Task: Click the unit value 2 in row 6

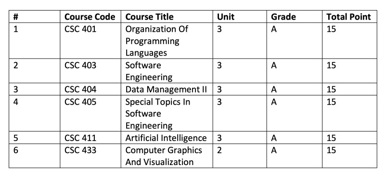Action: point(219,150)
